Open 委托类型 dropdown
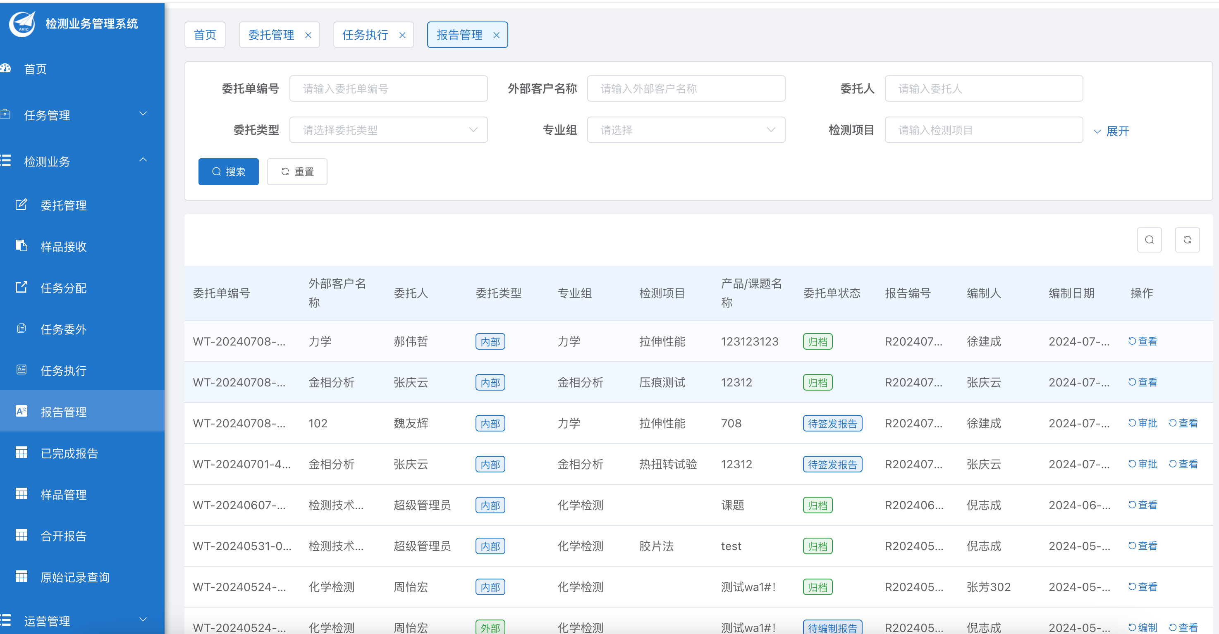The width and height of the screenshot is (1219, 634). (x=389, y=130)
